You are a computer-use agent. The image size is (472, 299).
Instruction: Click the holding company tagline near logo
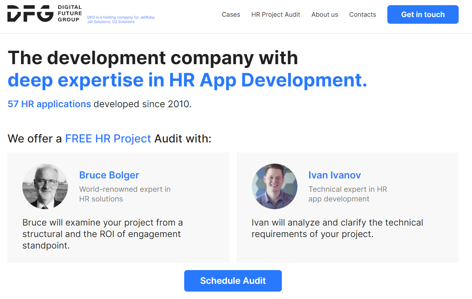coord(121,20)
